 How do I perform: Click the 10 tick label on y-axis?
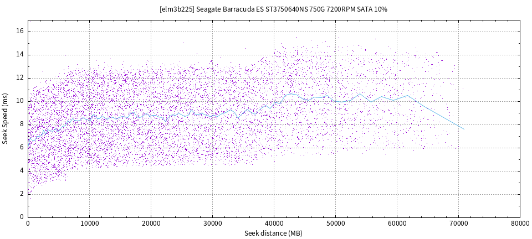(19, 101)
